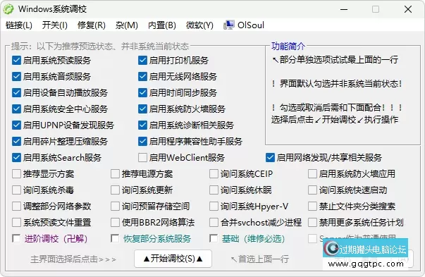Check 推荐显示方案
Viewport: 425px width, 277px height.
click(16, 173)
